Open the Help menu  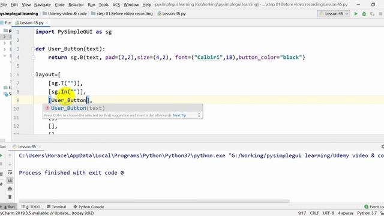tap(146, 5)
